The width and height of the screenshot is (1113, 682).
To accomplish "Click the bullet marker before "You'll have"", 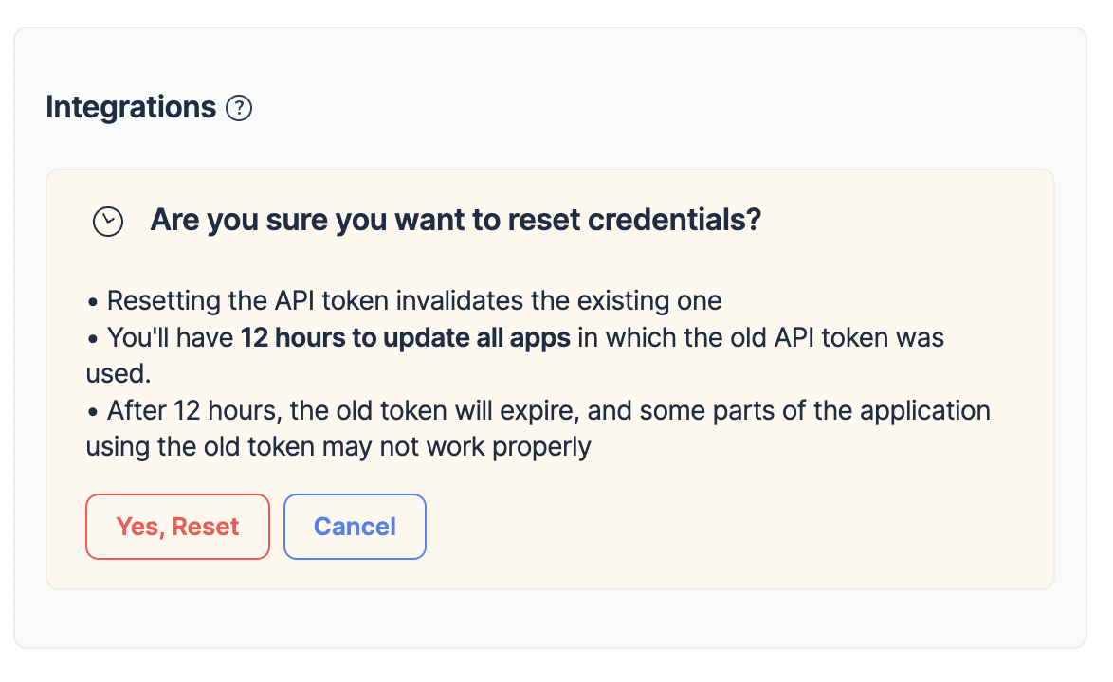I will point(93,338).
